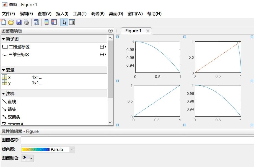Pick the 箭头 arrow annotation
254x167 pixels.
point(9,109)
